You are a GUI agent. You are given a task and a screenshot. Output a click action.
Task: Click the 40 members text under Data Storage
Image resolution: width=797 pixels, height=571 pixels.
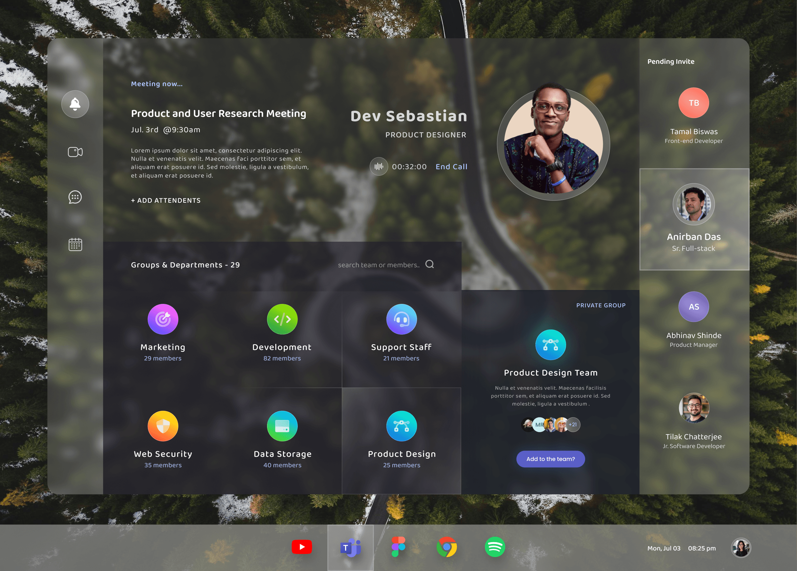click(283, 465)
